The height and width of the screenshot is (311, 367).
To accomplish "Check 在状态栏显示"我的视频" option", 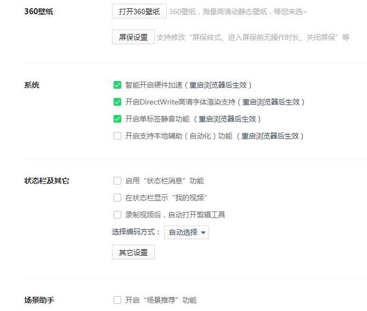I will 117,198.
